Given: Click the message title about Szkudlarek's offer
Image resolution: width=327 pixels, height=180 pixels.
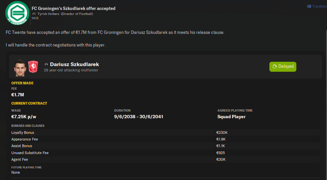Looking at the screenshot, I should click(74, 8).
